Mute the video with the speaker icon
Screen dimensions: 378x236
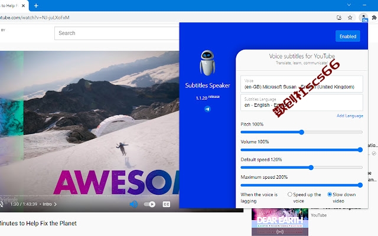(x=133, y=204)
